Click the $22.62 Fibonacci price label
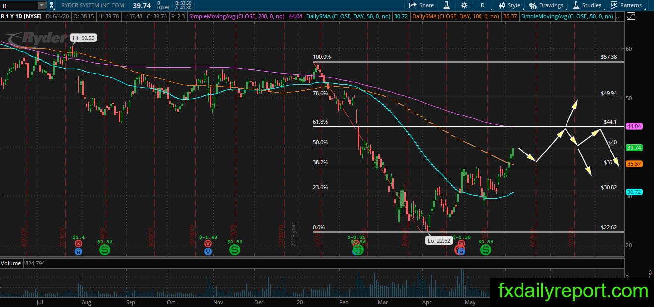654x307 pixels. click(x=609, y=228)
